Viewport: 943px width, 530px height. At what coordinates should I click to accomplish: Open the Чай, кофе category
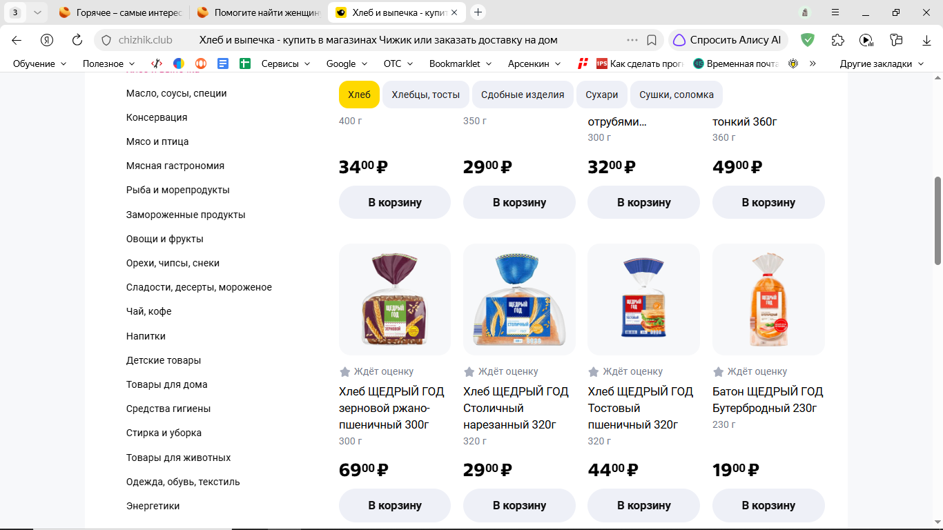[x=149, y=311]
